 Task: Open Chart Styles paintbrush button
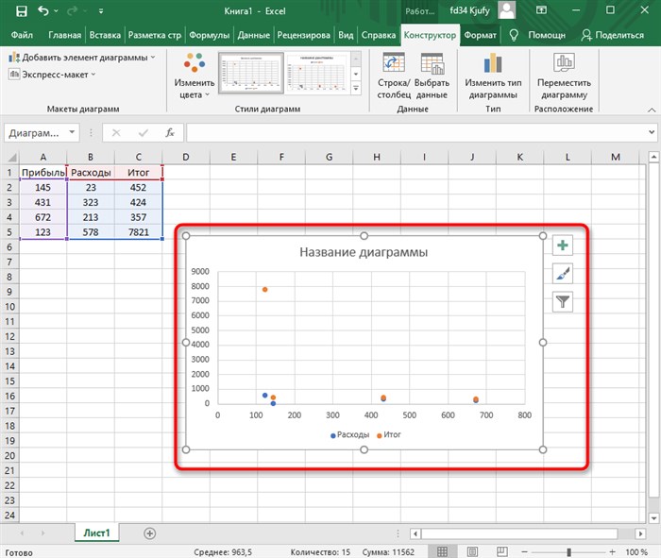tap(563, 274)
